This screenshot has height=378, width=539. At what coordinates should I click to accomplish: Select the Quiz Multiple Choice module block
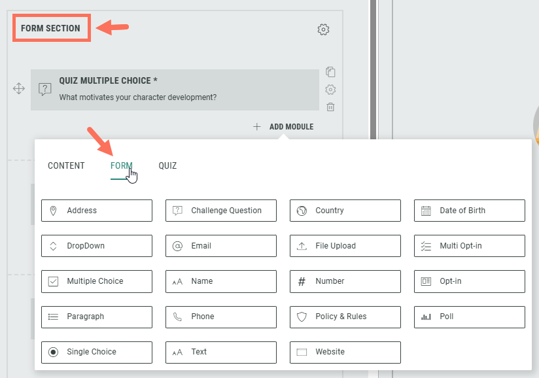(175, 90)
